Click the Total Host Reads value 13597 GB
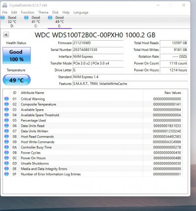The height and width of the screenshot is (211, 196). (174, 43)
